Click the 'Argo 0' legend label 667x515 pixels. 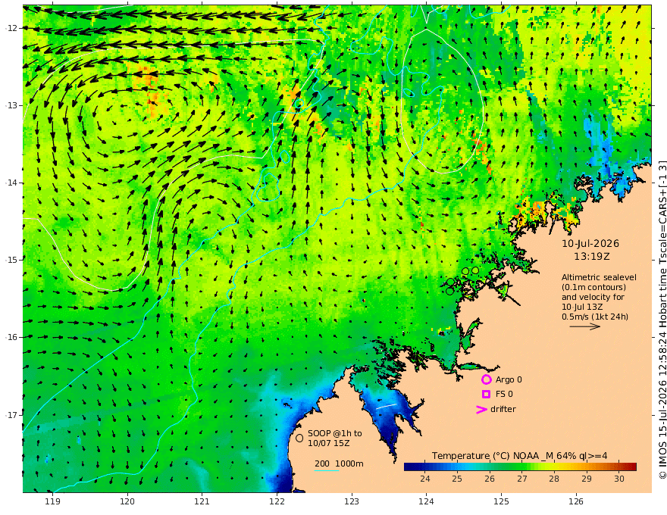point(509,379)
